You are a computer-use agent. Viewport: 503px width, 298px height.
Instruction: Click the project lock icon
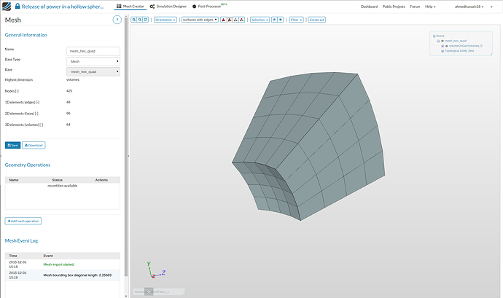pos(17,6)
